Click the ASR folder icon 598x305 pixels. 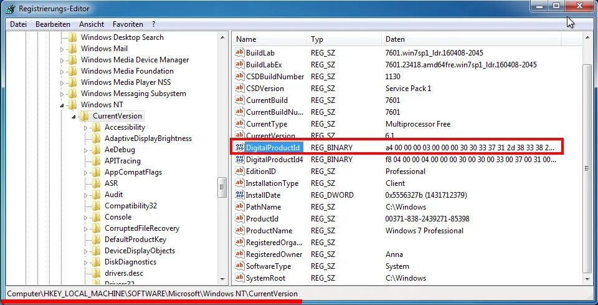point(96,183)
